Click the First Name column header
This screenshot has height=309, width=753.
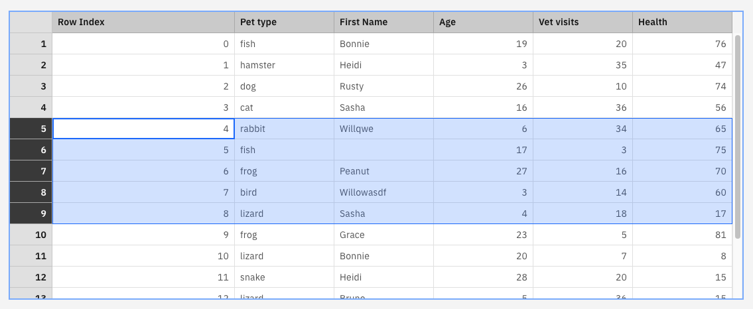click(383, 22)
